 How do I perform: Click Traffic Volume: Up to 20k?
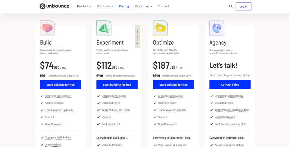(59, 110)
